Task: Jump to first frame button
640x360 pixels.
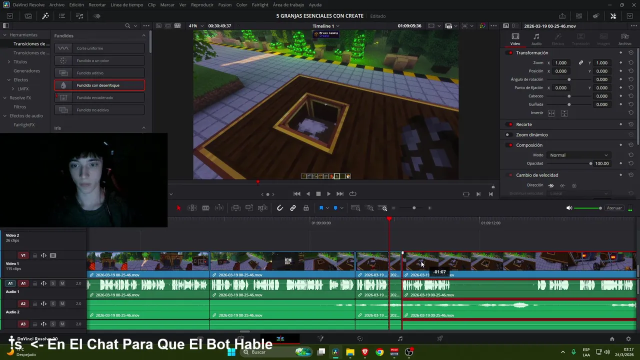Action: pos(297,194)
